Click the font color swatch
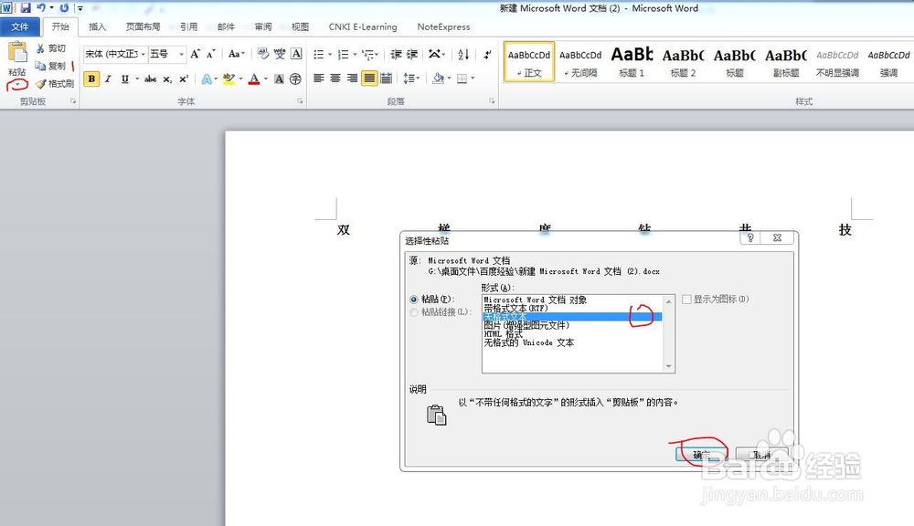This screenshot has width=914, height=526. 254,78
